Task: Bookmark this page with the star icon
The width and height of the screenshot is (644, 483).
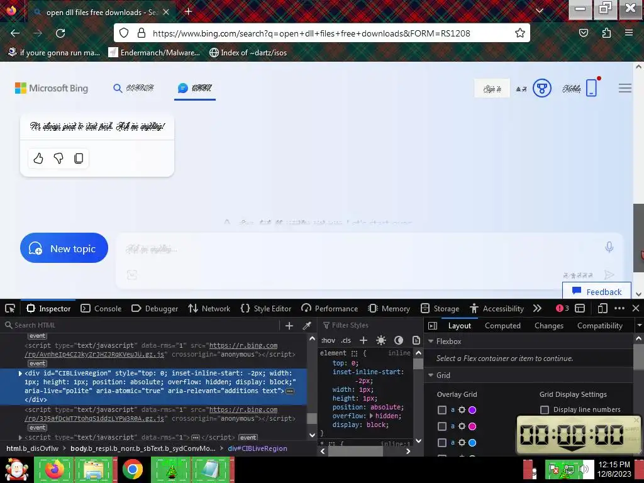Action: pos(520,33)
